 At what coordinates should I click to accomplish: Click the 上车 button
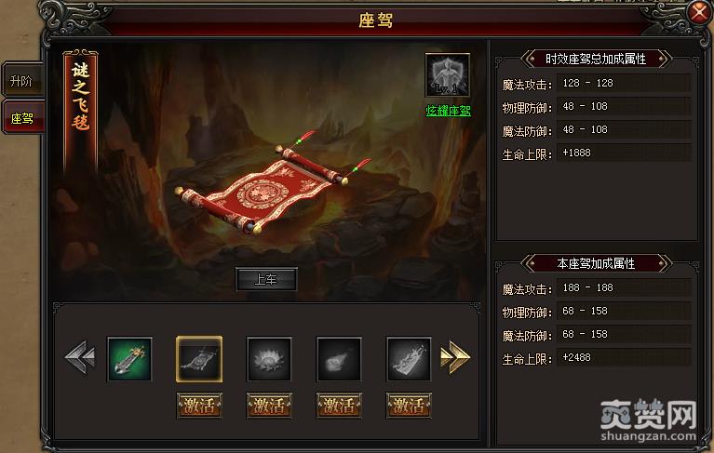pos(266,279)
